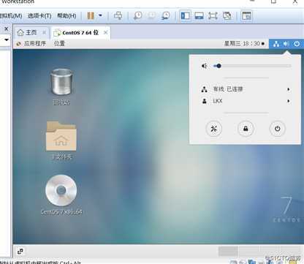Screen dimensions: 304x264
Task: Lock the screen with padlock button
Action: [x=246, y=129]
